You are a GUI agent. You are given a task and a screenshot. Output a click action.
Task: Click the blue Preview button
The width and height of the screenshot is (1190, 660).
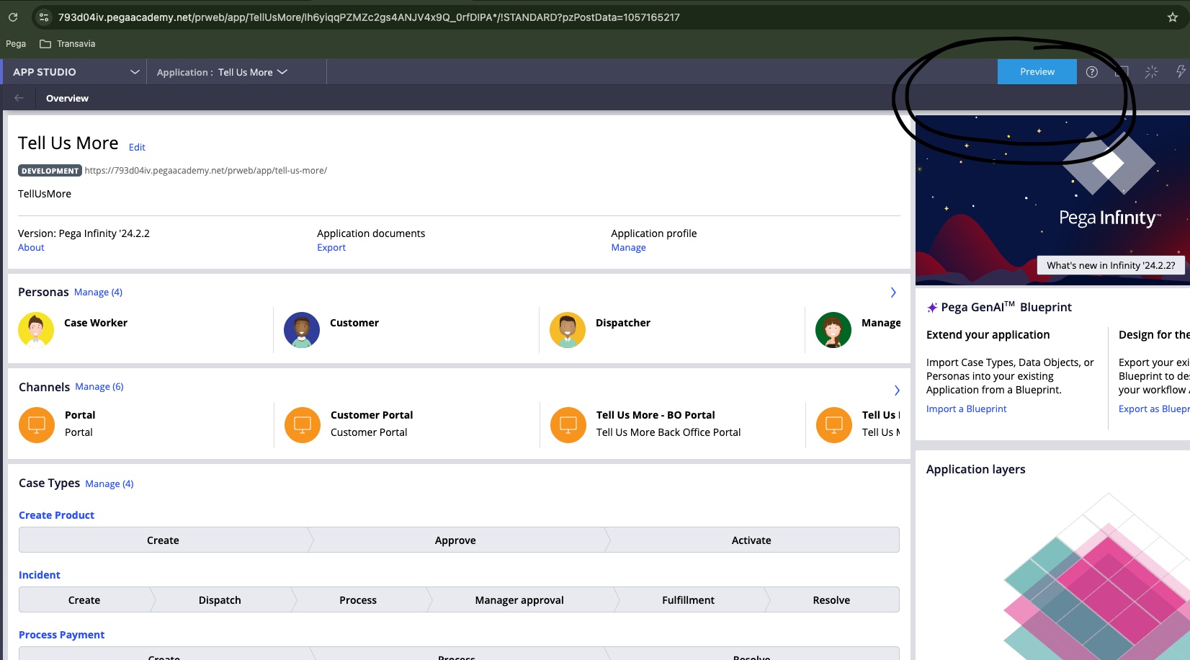coord(1037,72)
